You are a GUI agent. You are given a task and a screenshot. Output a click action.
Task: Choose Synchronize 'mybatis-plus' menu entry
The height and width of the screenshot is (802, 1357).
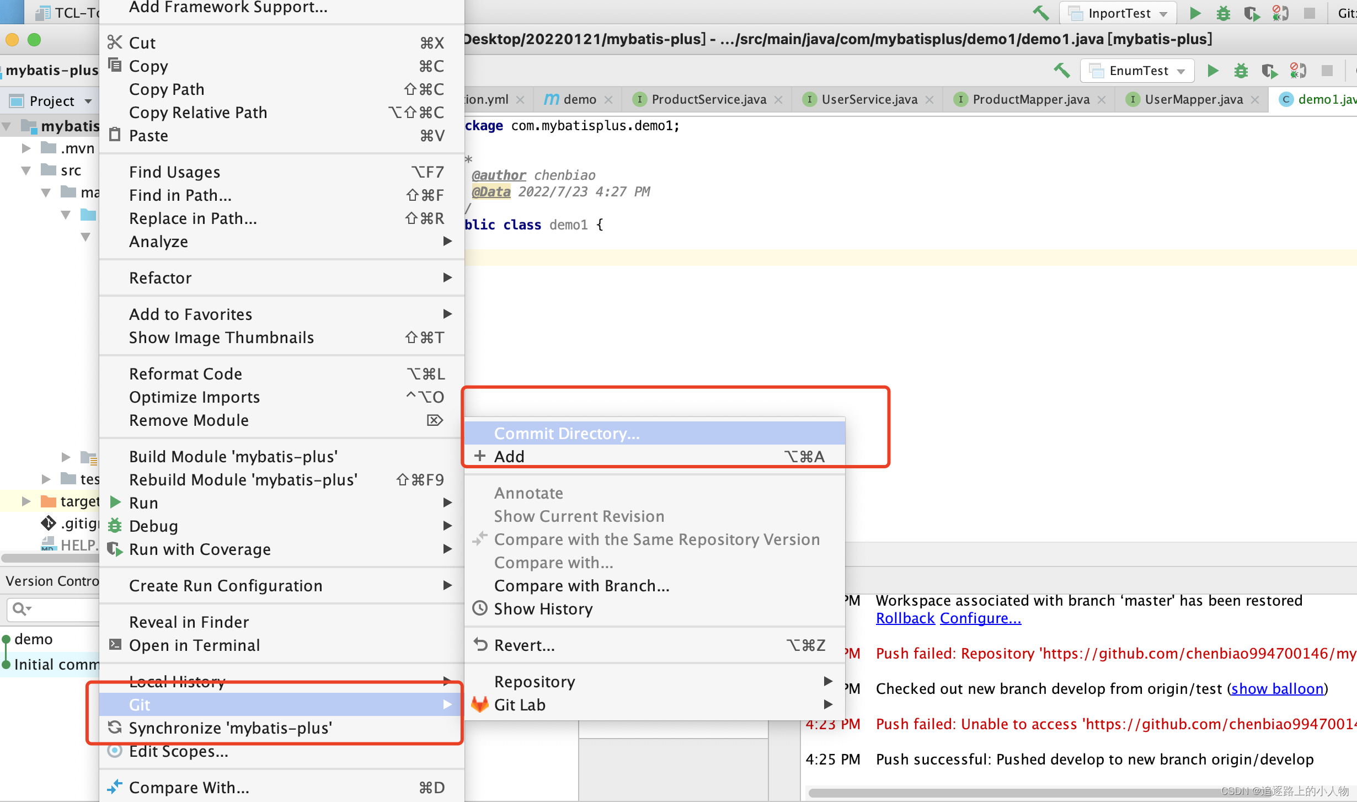click(230, 728)
